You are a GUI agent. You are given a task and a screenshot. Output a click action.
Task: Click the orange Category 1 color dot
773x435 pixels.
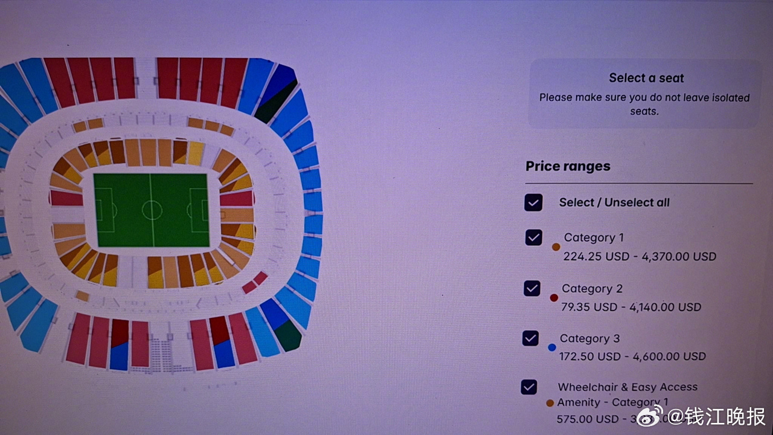[556, 247]
